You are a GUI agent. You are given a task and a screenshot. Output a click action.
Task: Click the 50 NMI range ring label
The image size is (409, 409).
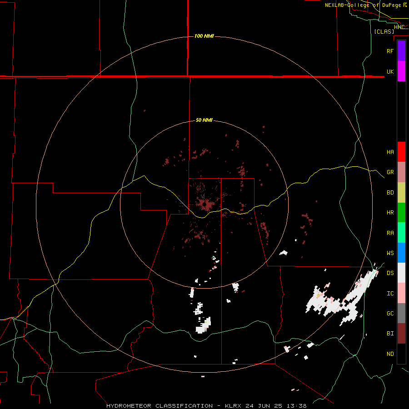pyautogui.click(x=204, y=120)
